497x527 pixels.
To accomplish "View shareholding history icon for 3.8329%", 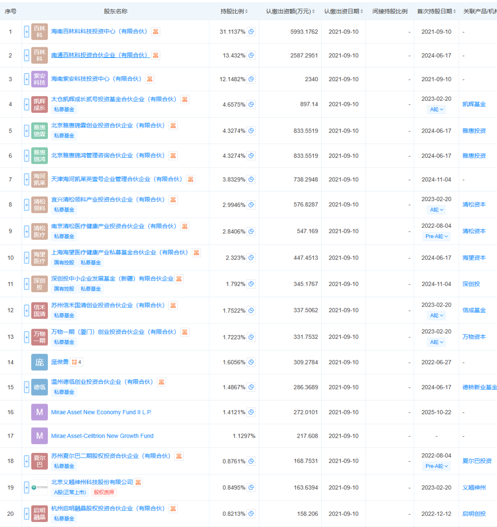I will [x=251, y=180].
